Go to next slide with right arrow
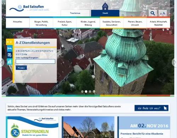The height and width of the screenshot is (138, 177). tap(174, 62)
